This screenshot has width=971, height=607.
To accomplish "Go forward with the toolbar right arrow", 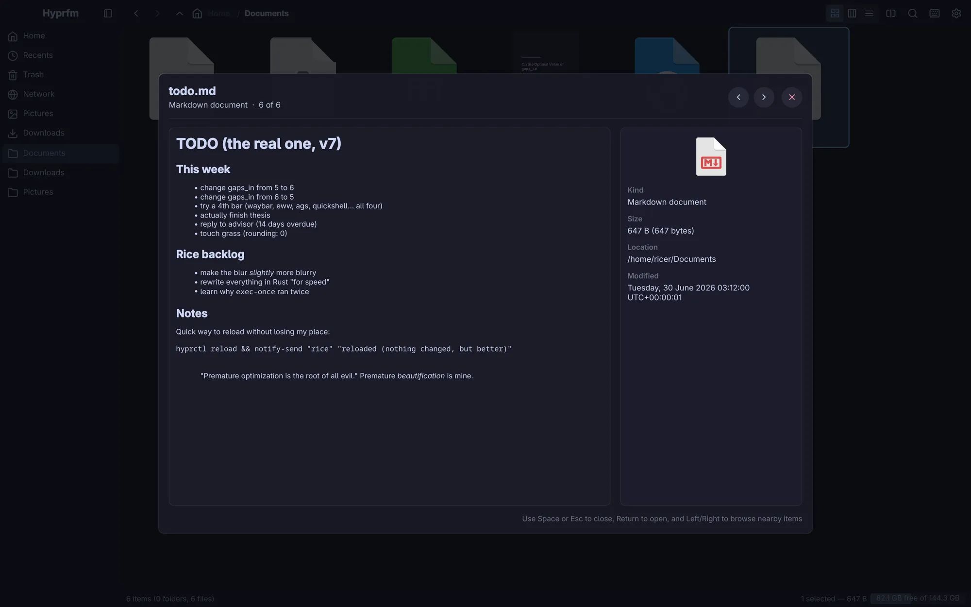I will point(157,14).
